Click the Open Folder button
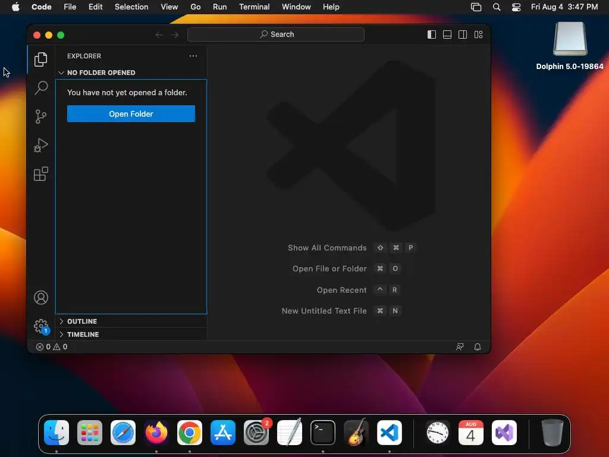Screen dimensions: 609x457 (x=131, y=114)
